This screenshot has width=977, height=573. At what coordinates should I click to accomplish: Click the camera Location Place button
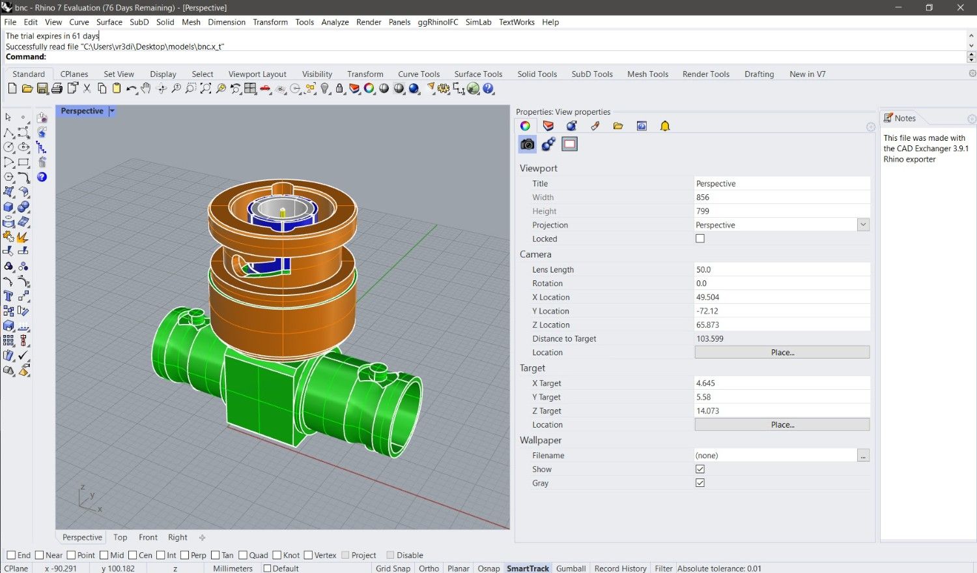click(x=782, y=352)
